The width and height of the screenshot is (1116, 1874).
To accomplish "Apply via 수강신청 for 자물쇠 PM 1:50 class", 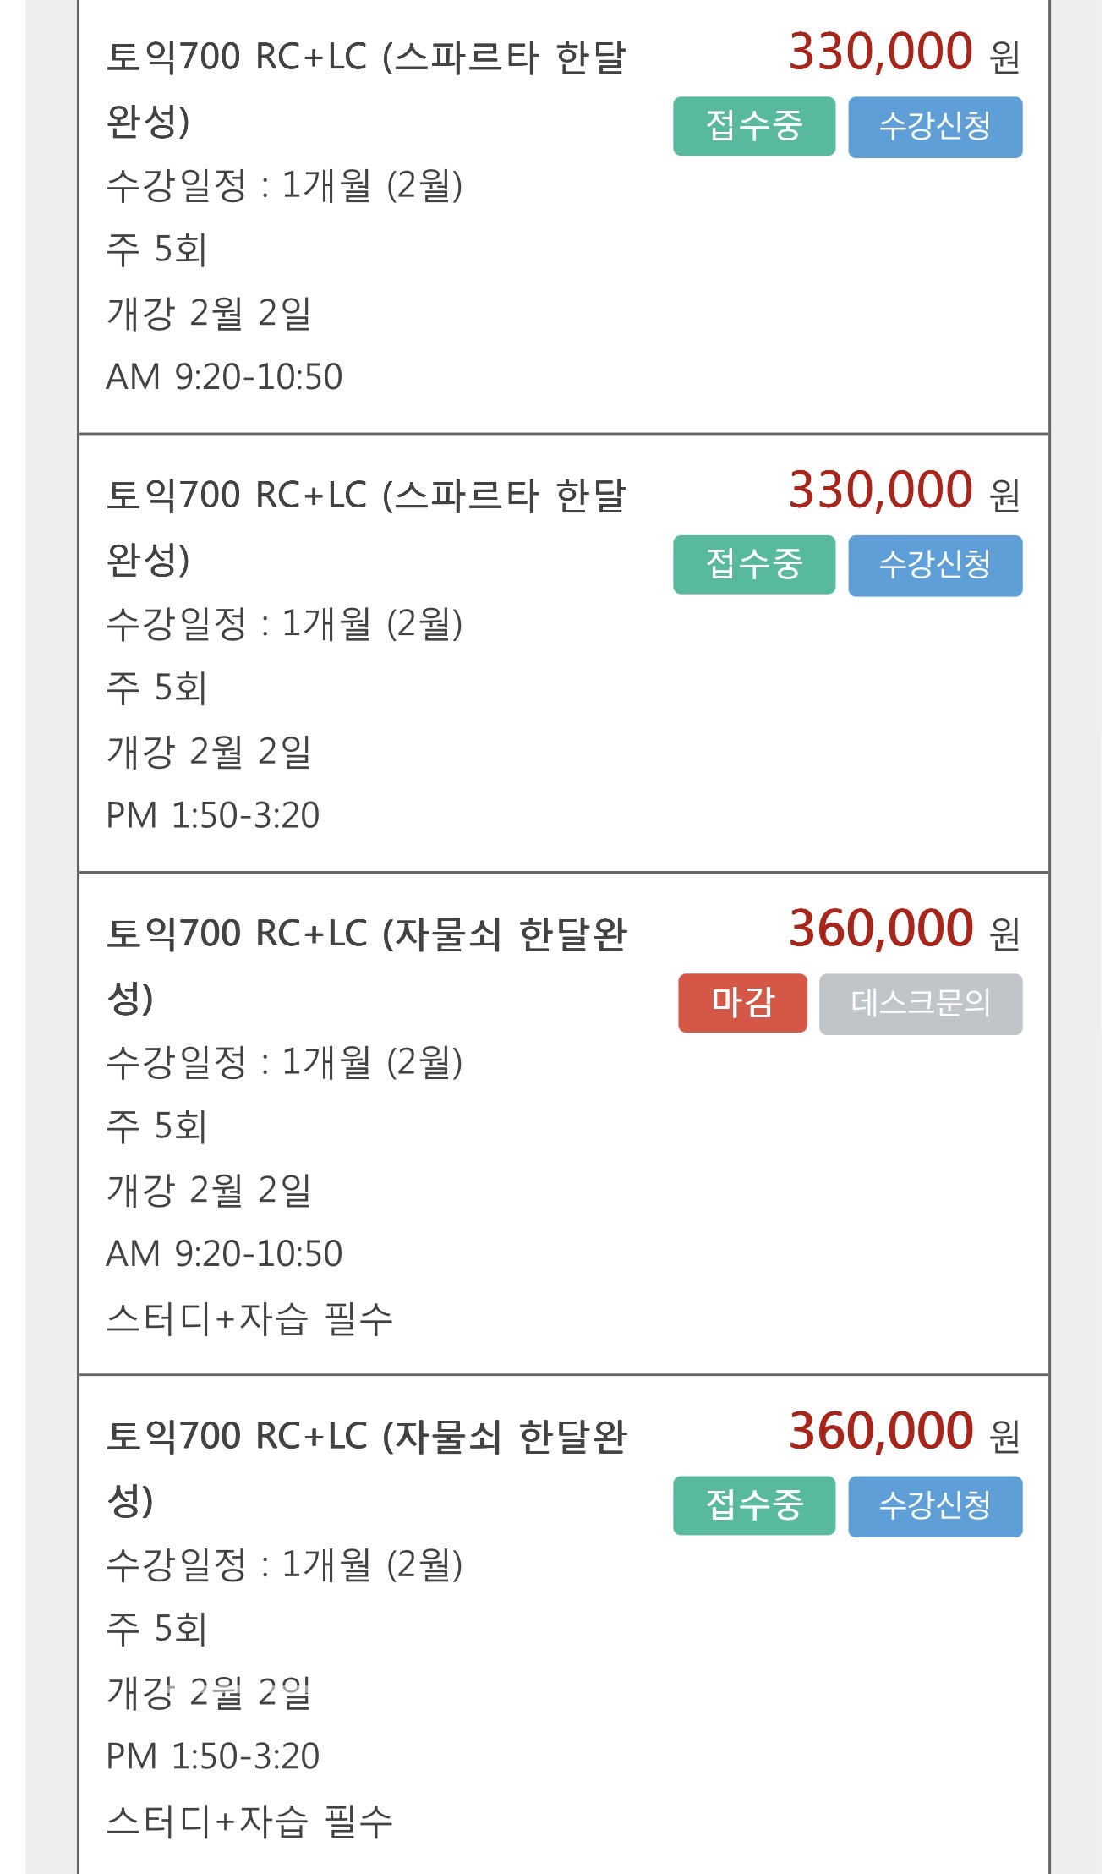I will [934, 1505].
